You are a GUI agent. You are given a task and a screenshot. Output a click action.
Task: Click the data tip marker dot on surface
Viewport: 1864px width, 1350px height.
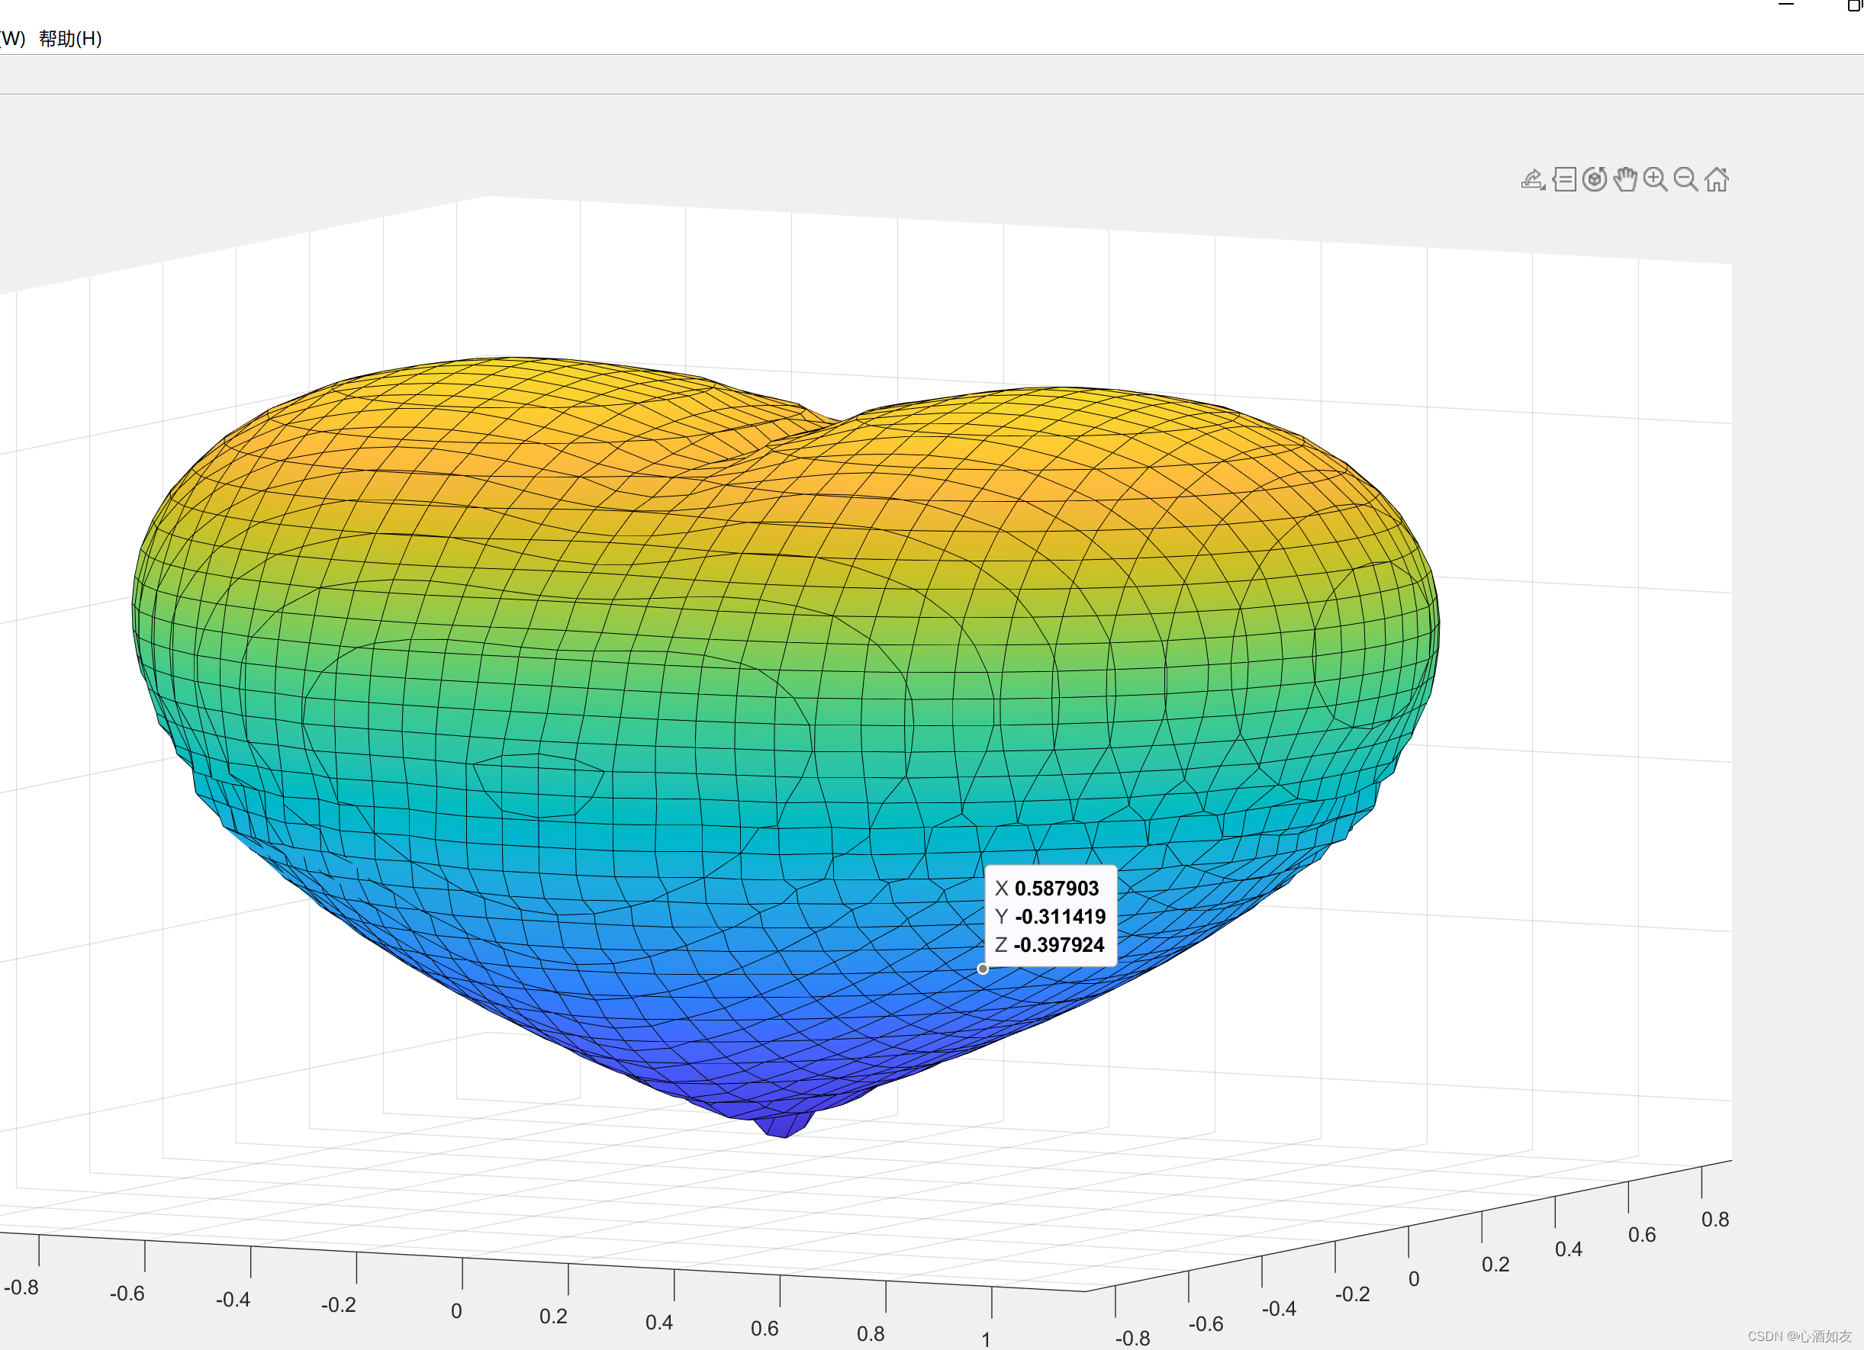(982, 969)
